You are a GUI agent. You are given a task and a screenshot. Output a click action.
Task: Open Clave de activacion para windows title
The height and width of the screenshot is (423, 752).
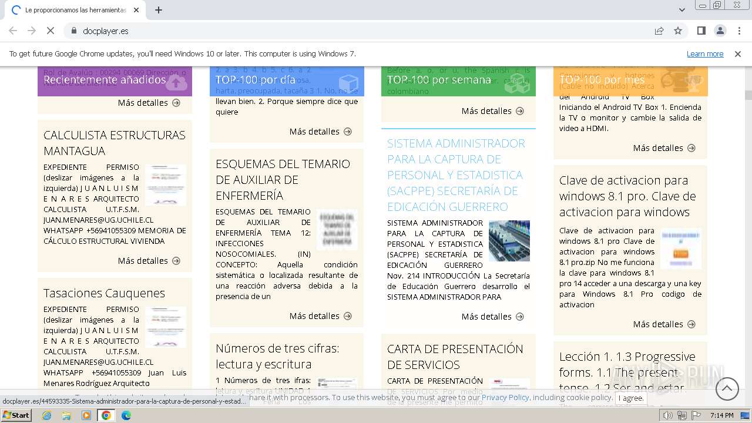[x=627, y=196]
